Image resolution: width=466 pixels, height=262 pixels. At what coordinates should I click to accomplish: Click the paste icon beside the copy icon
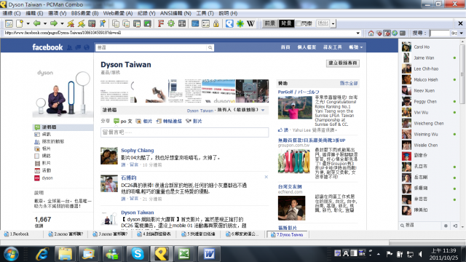[126, 23]
